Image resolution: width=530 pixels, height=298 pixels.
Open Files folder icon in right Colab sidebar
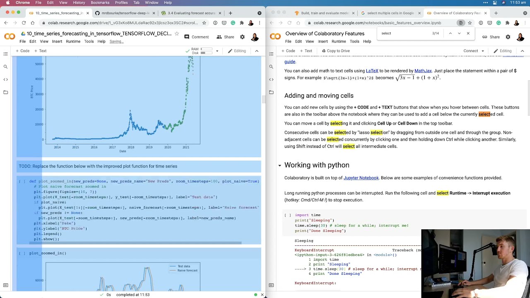(271, 92)
